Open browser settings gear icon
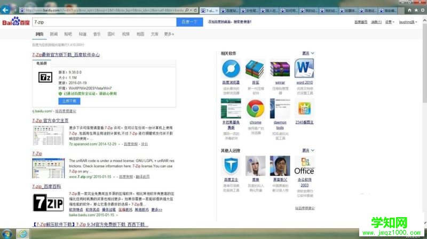Image resolution: width=427 pixels, height=239 pixels. pyautogui.click(x=423, y=10)
